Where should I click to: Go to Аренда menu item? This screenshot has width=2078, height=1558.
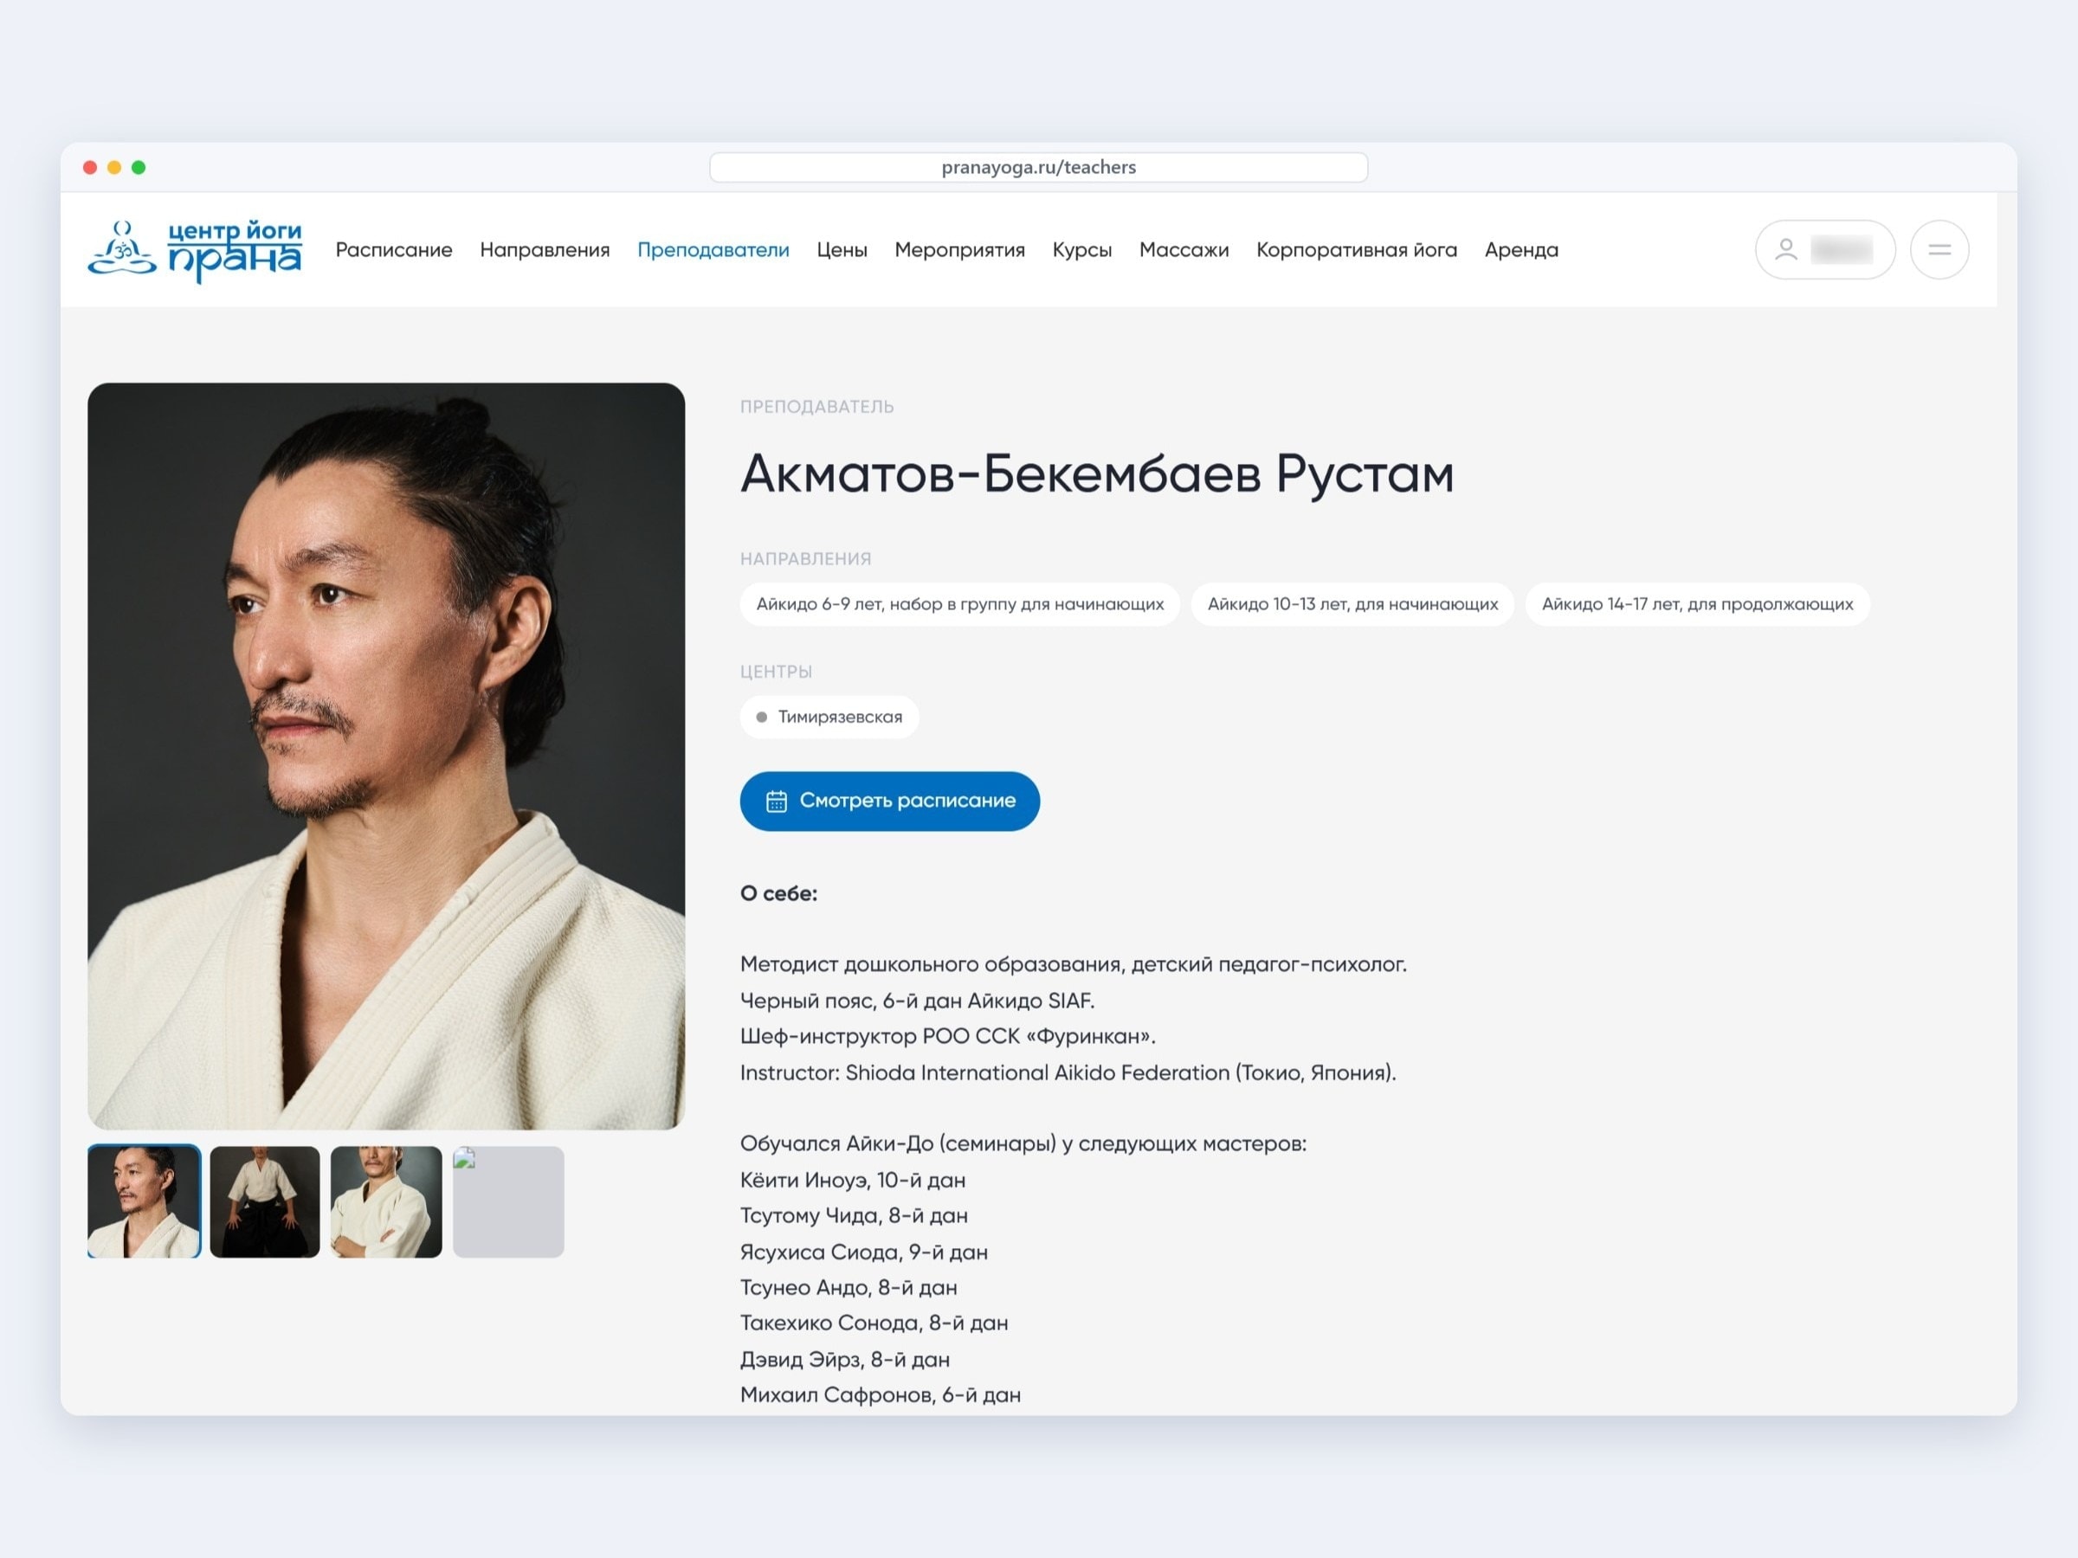(1521, 250)
